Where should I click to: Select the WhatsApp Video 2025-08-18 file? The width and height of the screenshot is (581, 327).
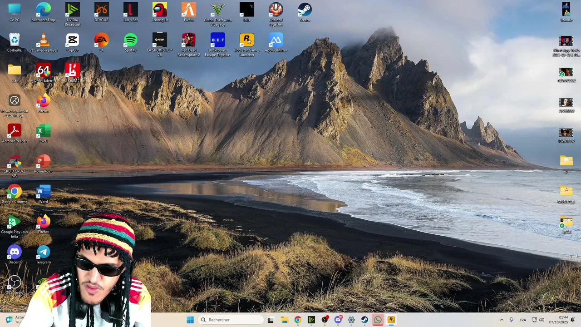566,46
